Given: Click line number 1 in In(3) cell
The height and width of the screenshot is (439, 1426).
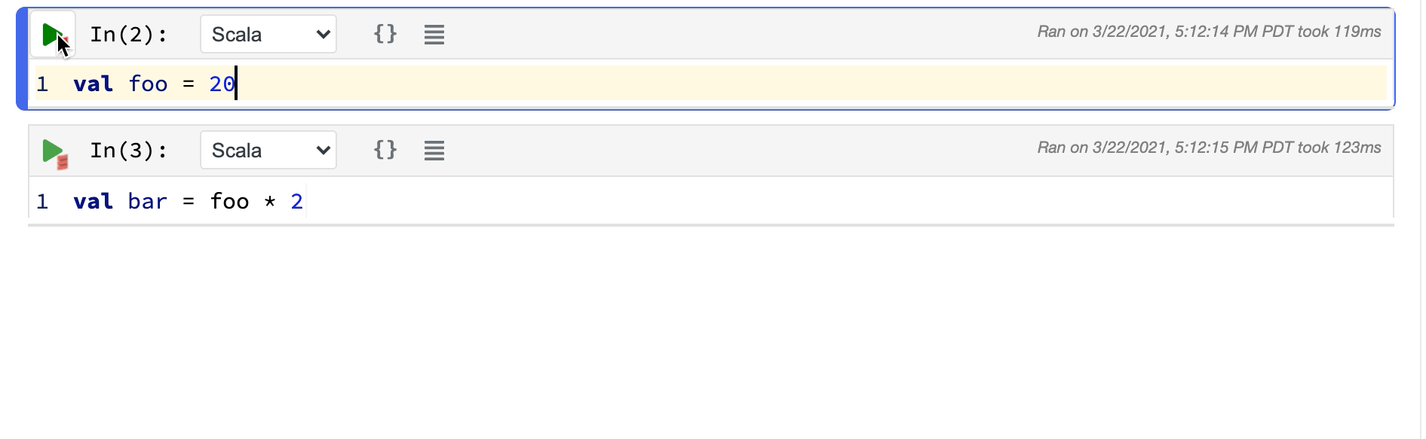Looking at the screenshot, I should (x=42, y=202).
